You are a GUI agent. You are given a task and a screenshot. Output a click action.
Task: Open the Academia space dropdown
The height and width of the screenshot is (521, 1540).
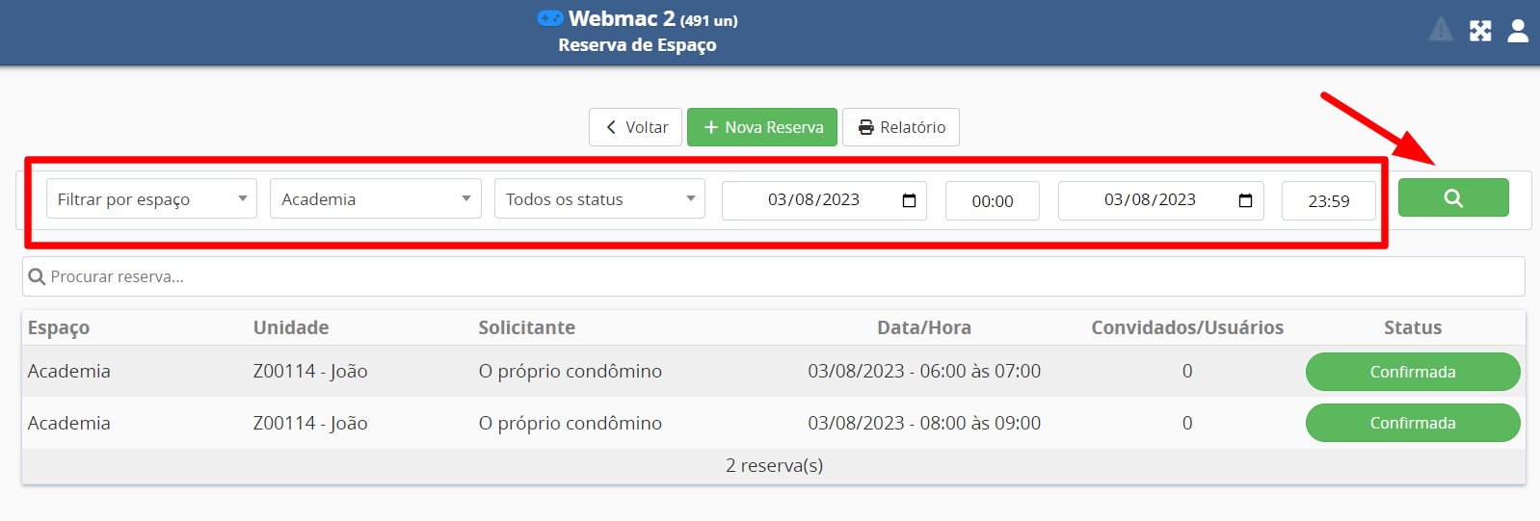point(375,199)
